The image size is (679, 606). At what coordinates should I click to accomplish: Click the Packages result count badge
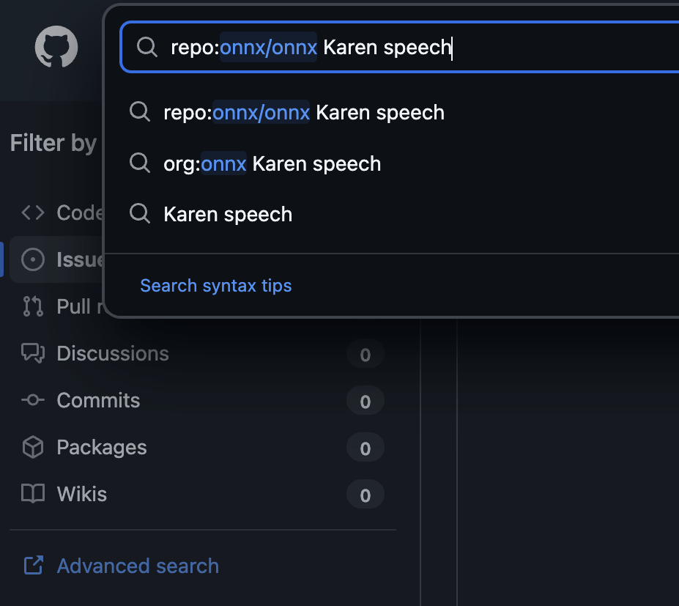click(365, 448)
